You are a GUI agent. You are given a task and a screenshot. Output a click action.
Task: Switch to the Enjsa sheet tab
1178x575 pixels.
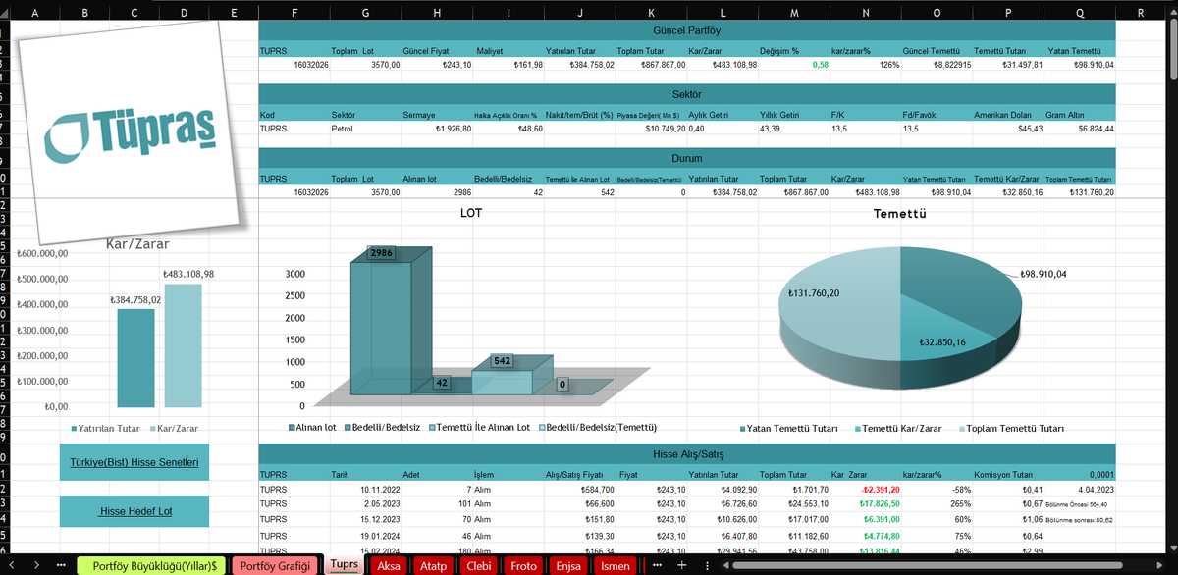(x=568, y=565)
